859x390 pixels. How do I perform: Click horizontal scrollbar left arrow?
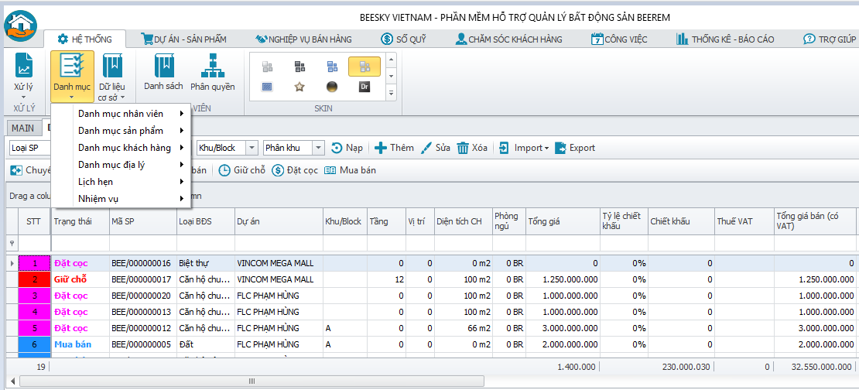(x=12, y=381)
